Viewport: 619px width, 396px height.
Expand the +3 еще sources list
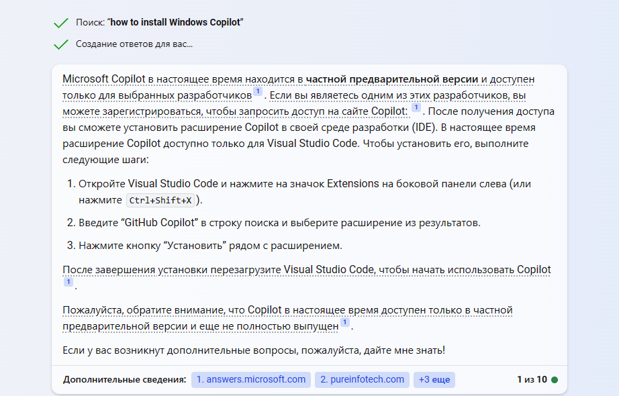pos(434,379)
